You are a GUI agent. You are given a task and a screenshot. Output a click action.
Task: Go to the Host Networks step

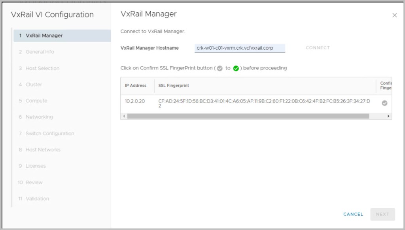43,150
